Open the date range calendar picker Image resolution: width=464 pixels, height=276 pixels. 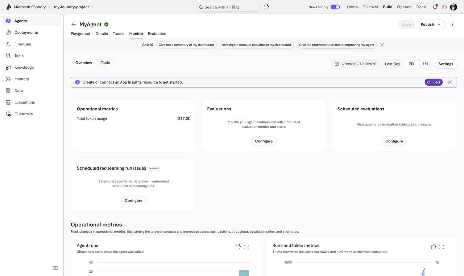[x=355, y=64]
